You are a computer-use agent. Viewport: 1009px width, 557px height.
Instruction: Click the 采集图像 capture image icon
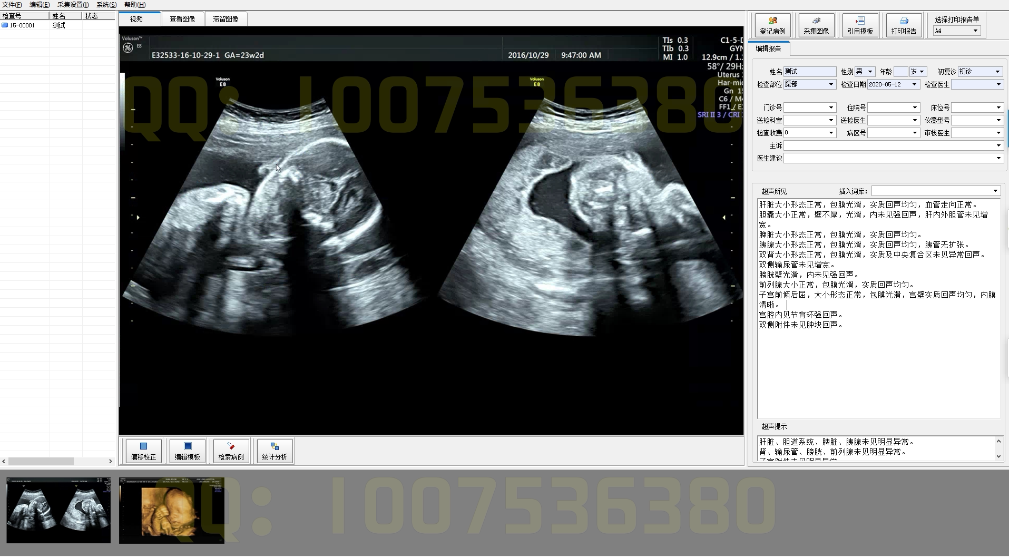click(816, 24)
